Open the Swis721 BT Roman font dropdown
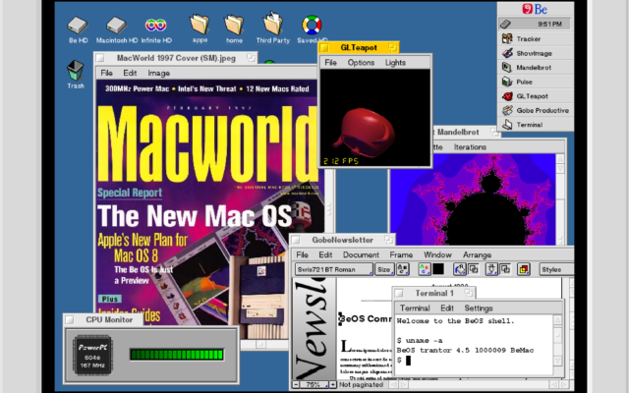629x393 pixels. 334,269
